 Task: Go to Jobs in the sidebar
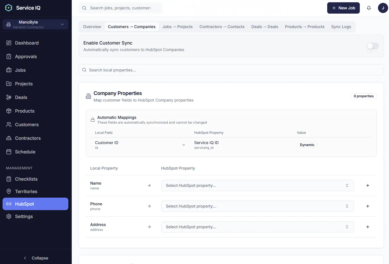coord(35,70)
